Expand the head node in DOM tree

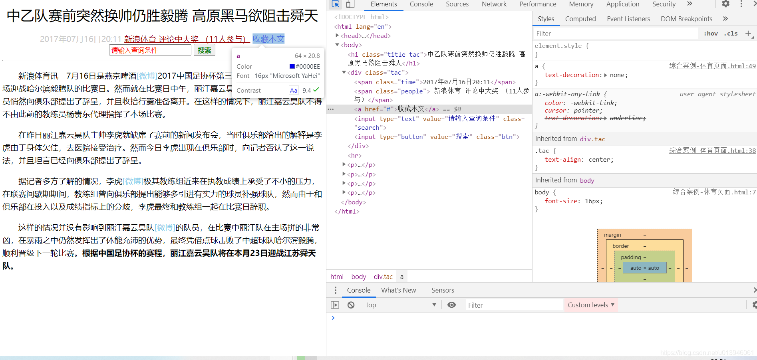(x=337, y=36)
